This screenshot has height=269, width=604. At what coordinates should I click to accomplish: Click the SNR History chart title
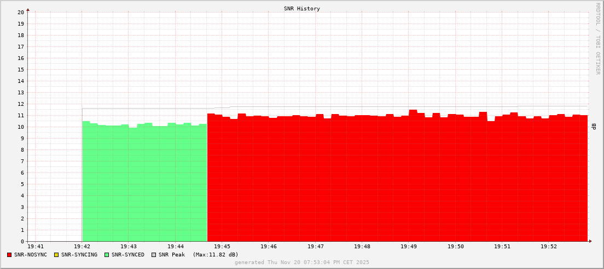point(302,9)
